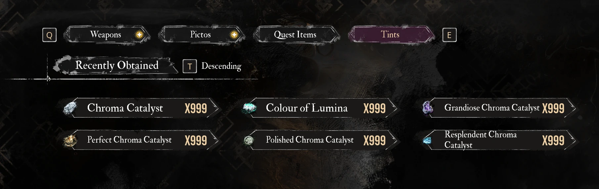This screenshot has width=599, height=189.
Task: Click the gold notification badge on Pictos
Action: [234, 35]
